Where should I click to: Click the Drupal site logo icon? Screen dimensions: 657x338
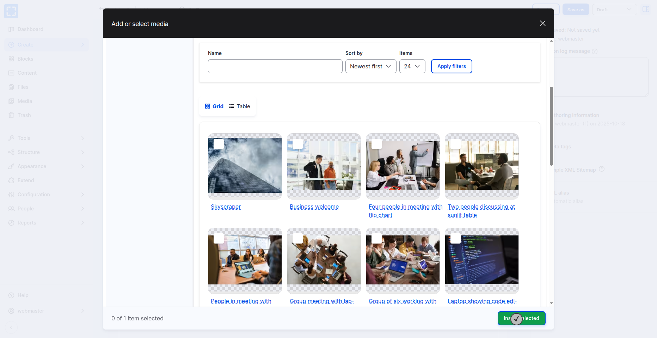pyautogui.click(x=11, y=11)
